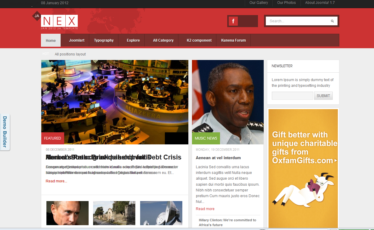
Task: Select the Typography menu item
Action: [104, 40]
